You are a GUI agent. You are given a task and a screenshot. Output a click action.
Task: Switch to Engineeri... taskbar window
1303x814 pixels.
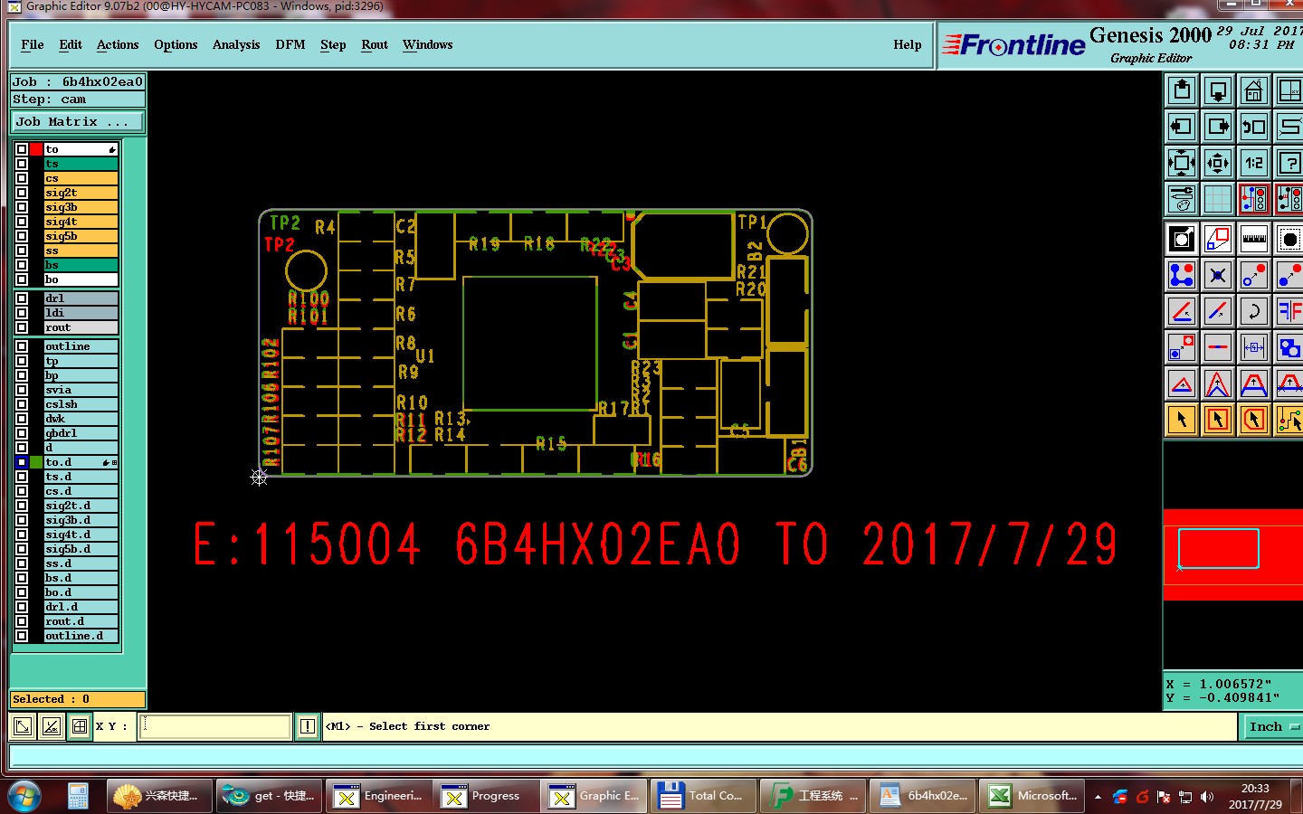[377, 796]
